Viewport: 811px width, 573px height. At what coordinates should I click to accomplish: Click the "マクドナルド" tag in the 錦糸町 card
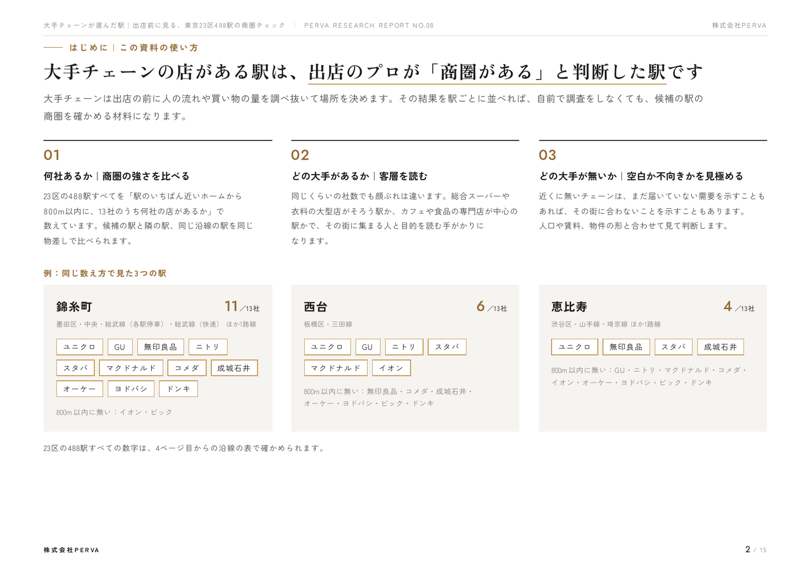point(131,368)
